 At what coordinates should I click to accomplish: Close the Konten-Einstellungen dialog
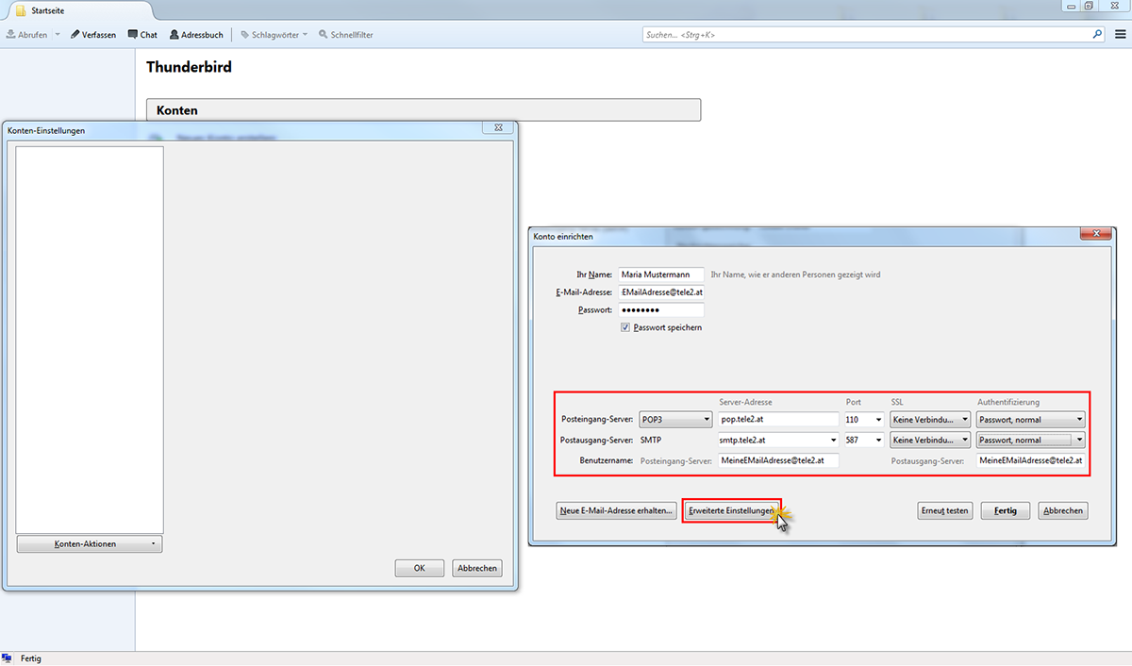click(497, 128)
